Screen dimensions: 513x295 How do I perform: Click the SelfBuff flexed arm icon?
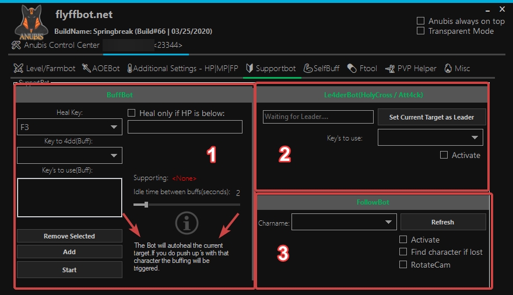pos(308,69)
